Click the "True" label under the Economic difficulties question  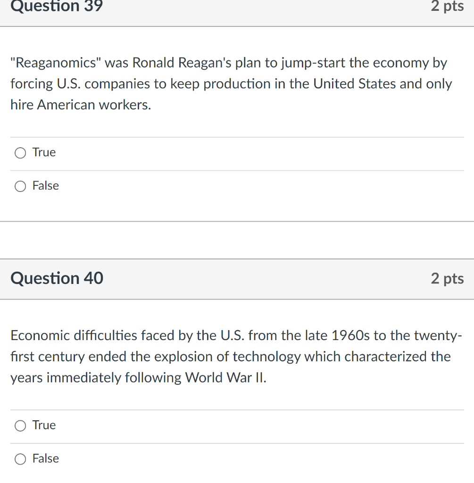[44, 425]
